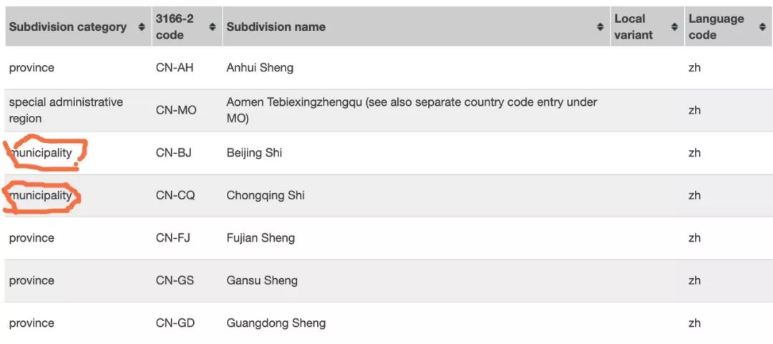Select the CN-AH code cell
This screenshot has height=344, width=773.
pos(175,67)
